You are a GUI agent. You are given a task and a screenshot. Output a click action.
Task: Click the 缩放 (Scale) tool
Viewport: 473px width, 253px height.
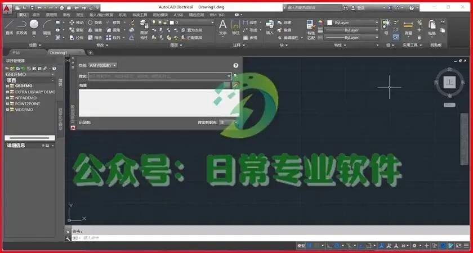pyautogui.click(x=95, y=38)
